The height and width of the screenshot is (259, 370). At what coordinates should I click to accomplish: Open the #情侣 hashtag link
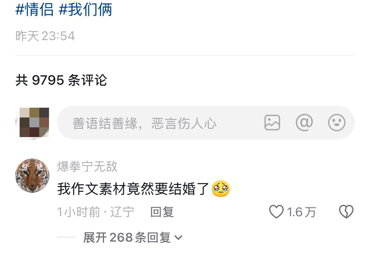(x=34, y=10)
